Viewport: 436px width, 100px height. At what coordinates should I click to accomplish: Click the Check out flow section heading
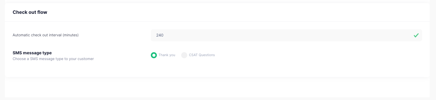pos(30,12)
